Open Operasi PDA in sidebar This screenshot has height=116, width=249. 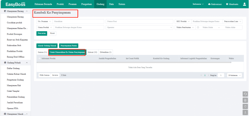click(x=13, y=108)
